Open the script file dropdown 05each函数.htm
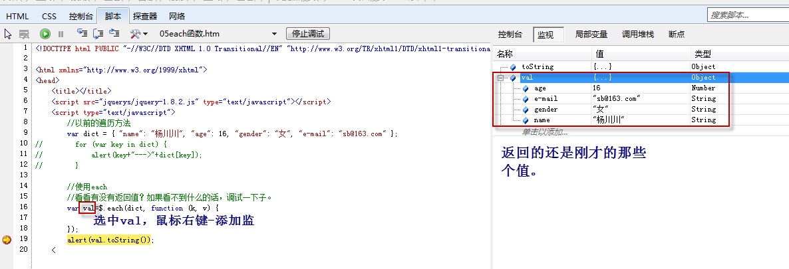The image size is (789, 269). [x=218, y=34]
